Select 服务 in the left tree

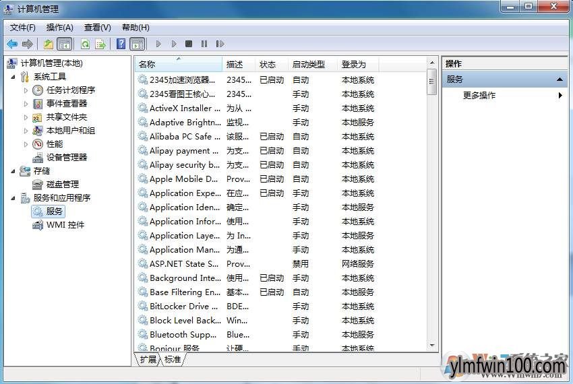click(54, 211)
